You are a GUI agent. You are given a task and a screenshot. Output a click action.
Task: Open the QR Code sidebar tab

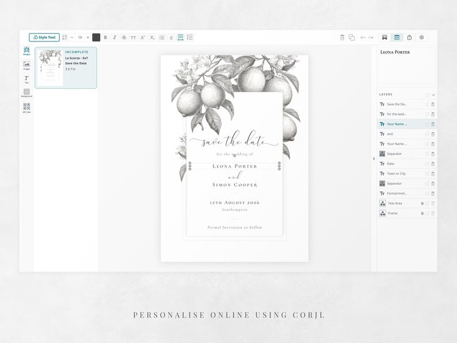pyautogui.click(x=26, y=108)
